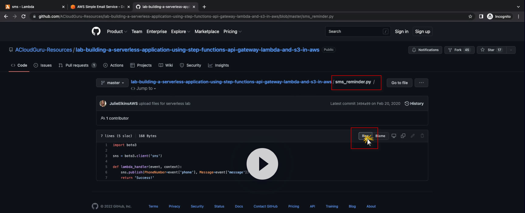Open footer Training link
This screenshot has width=525, height=213.
pyautogui.click(x=332, y=206)
